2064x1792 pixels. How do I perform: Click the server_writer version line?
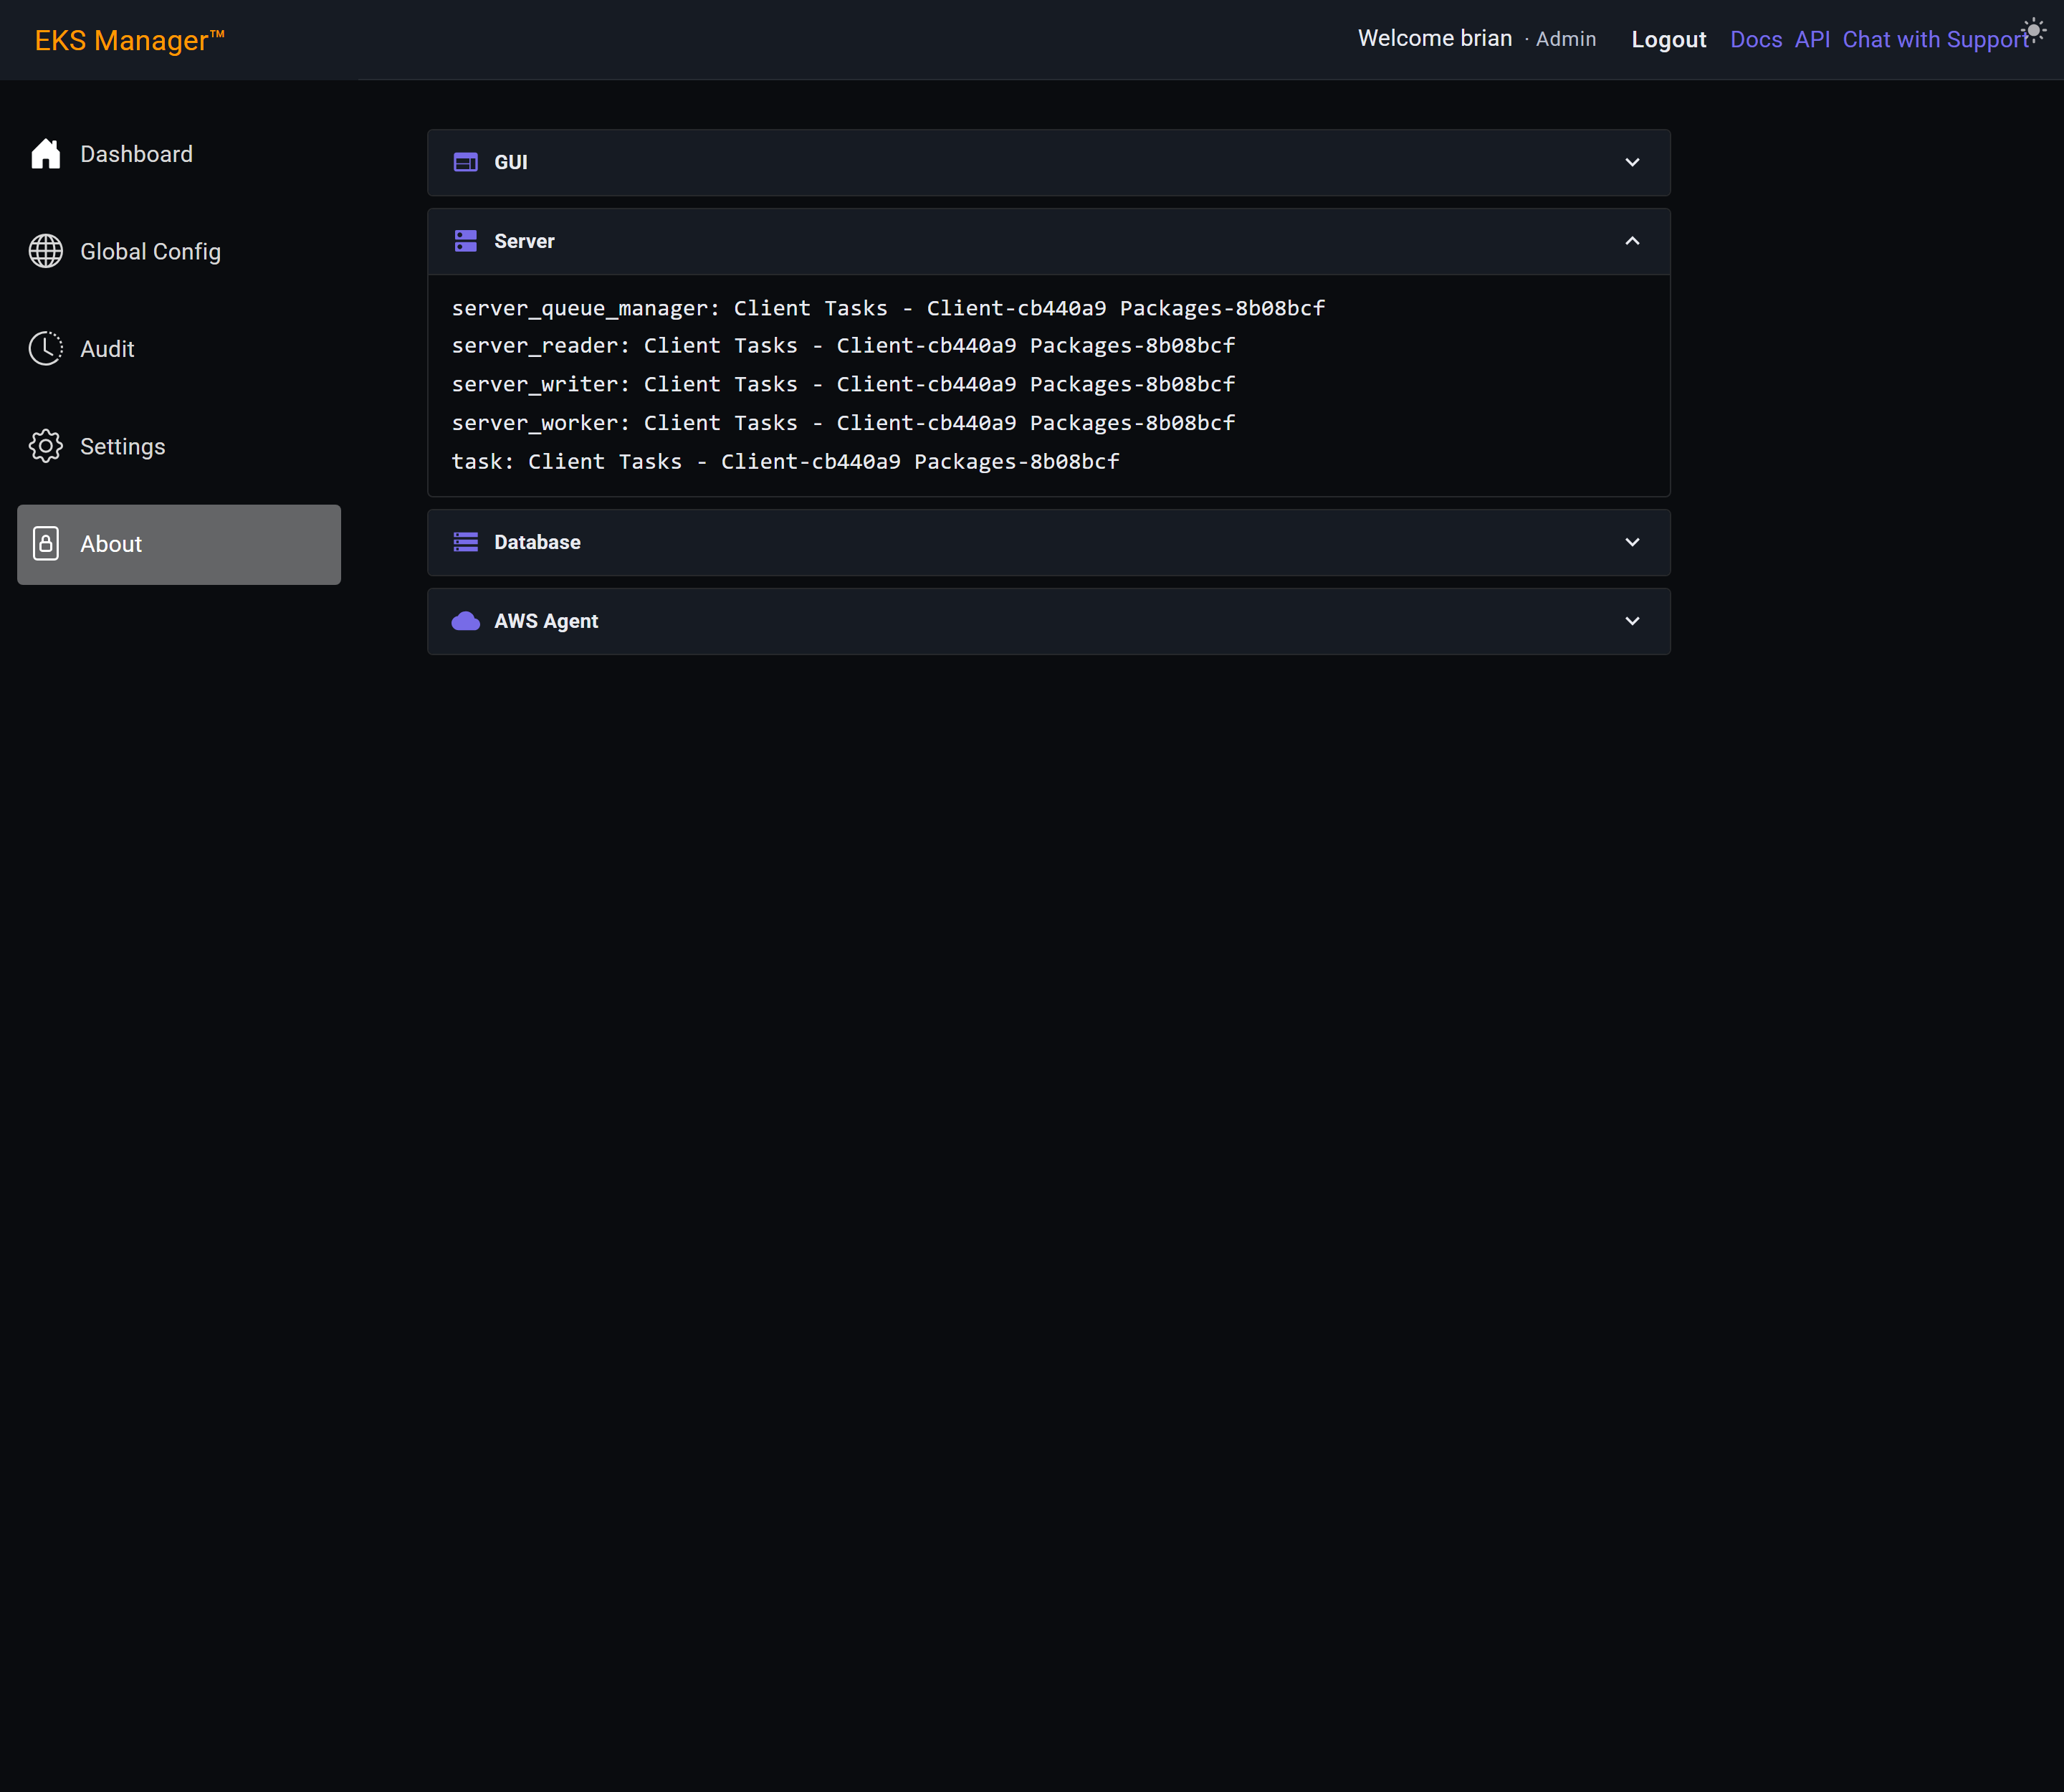(x=843, y=384)
